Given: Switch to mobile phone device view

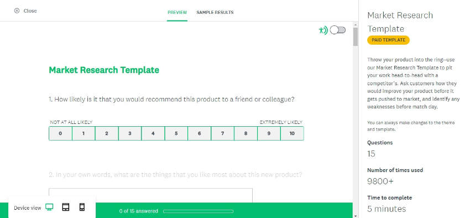Looking at the screenshot, I should 82,207.
